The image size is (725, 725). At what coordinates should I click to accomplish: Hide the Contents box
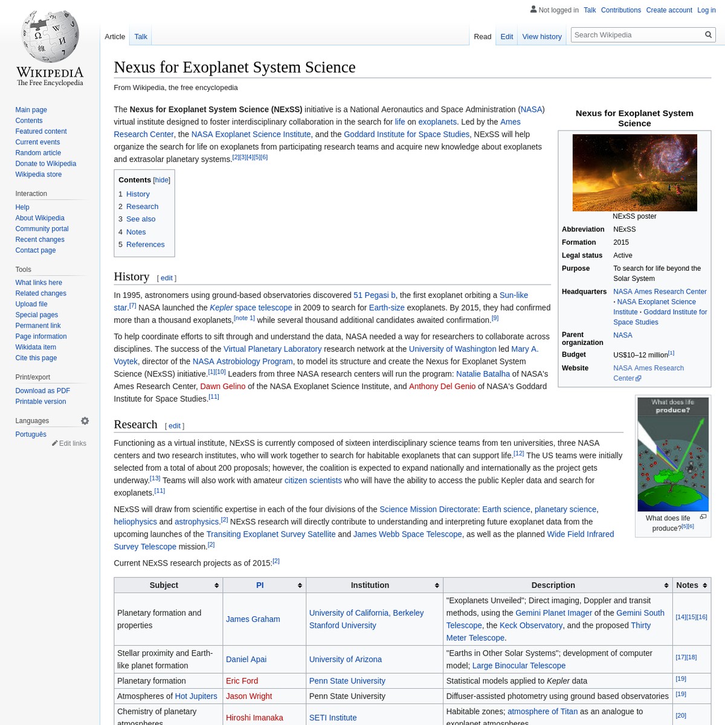(161, 179)
